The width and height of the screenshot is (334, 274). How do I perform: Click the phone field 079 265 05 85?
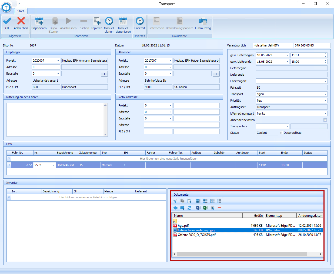click(312, 45)
